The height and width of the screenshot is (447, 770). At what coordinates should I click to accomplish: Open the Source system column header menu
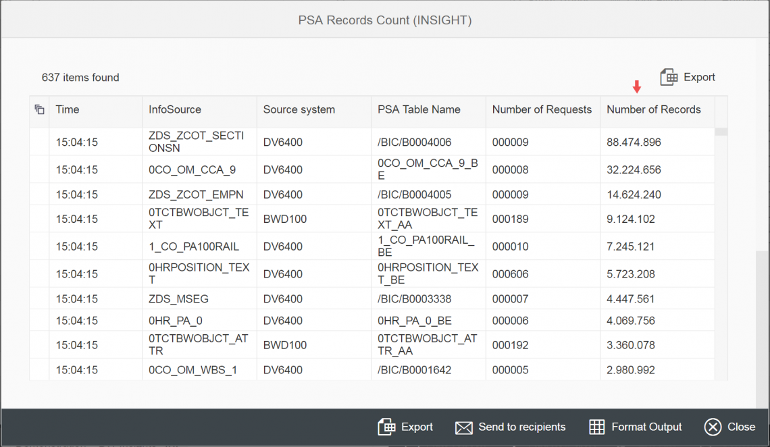point(299,109)
